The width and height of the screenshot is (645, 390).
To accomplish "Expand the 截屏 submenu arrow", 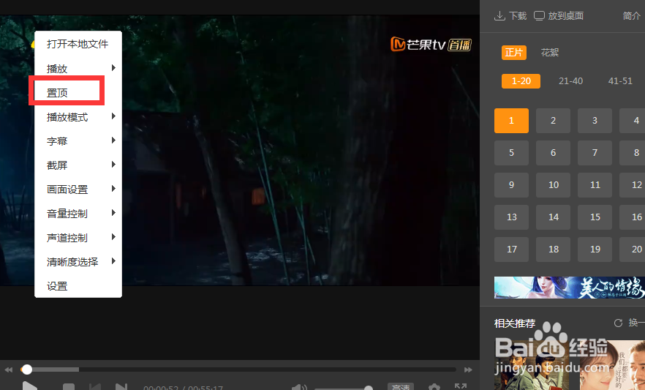I will (113, 165).
